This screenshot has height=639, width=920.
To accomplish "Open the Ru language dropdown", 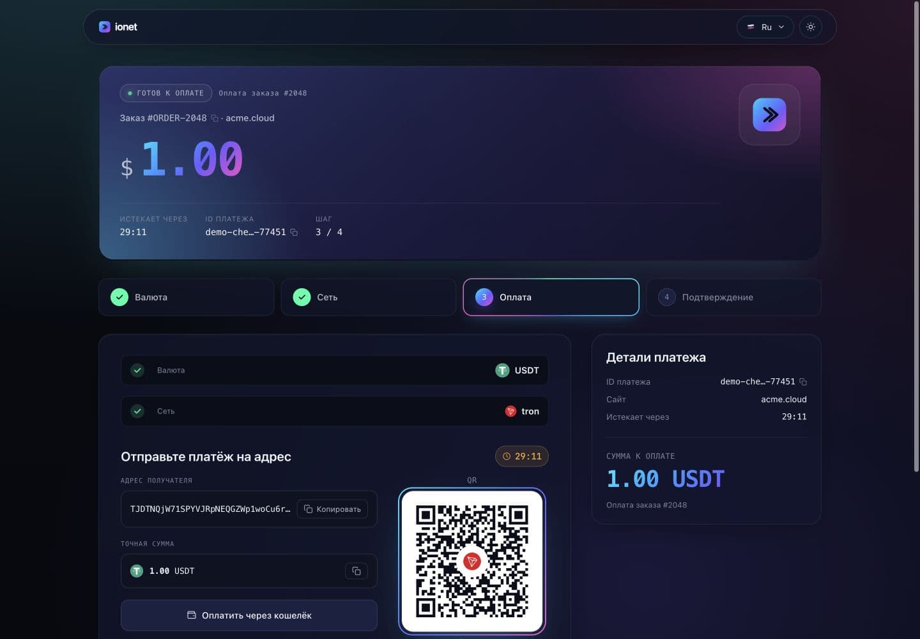I will 765,27.
